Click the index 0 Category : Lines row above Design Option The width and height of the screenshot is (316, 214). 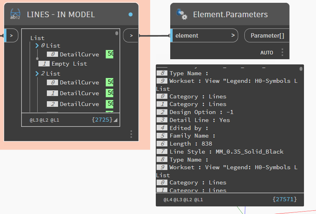click(191, 96)
